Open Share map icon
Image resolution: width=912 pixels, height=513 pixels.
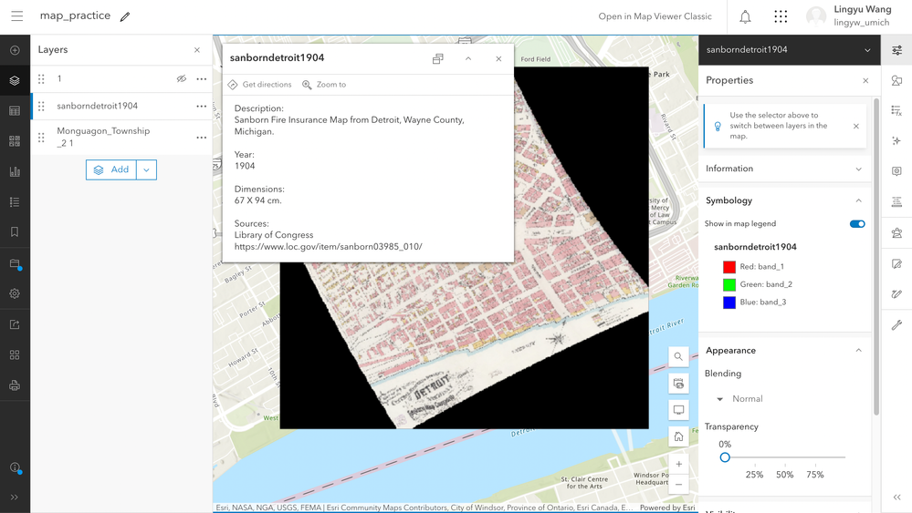click(x=16, y=324)
